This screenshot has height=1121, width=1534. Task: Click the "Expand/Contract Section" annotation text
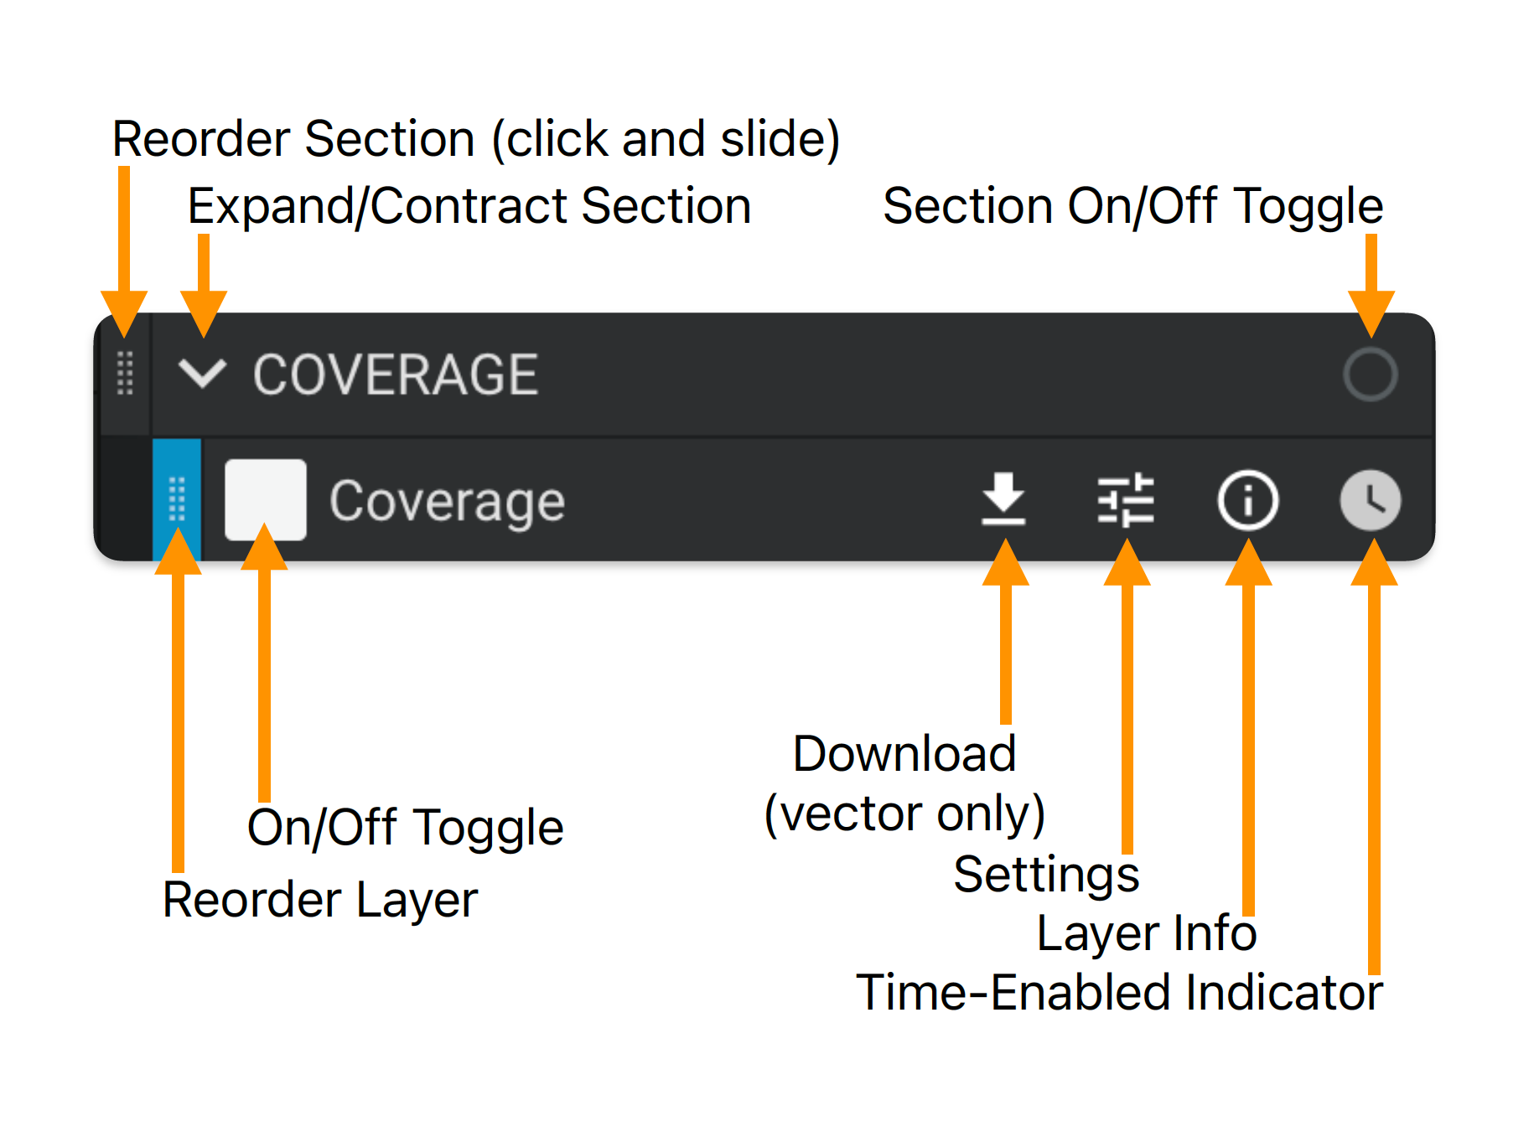(469, 206)
